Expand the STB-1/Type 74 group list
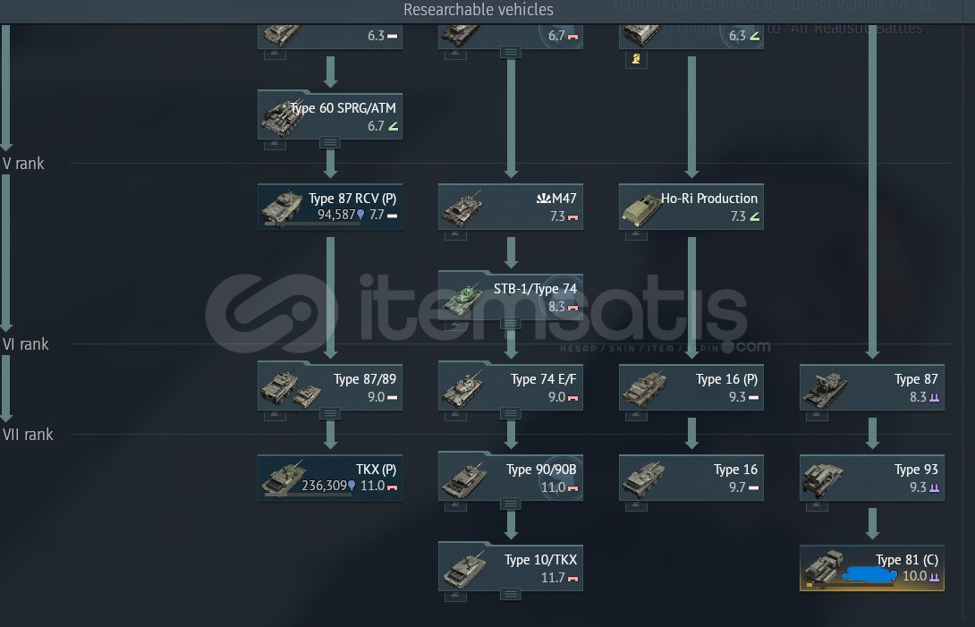Viewport: 975px width, 627px height. click(x=511, y=324)
